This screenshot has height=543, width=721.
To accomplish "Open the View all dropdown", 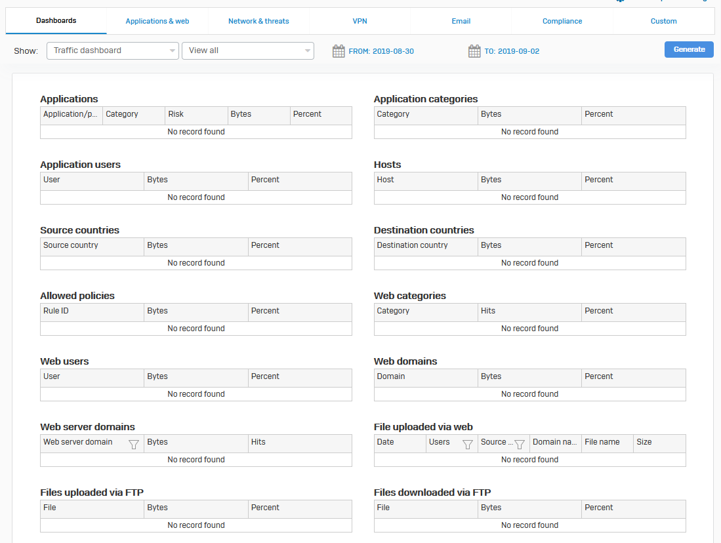I will tap(248, 50).
